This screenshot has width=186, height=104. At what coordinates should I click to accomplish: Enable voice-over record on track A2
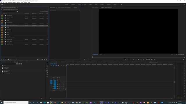coord(63,85)
